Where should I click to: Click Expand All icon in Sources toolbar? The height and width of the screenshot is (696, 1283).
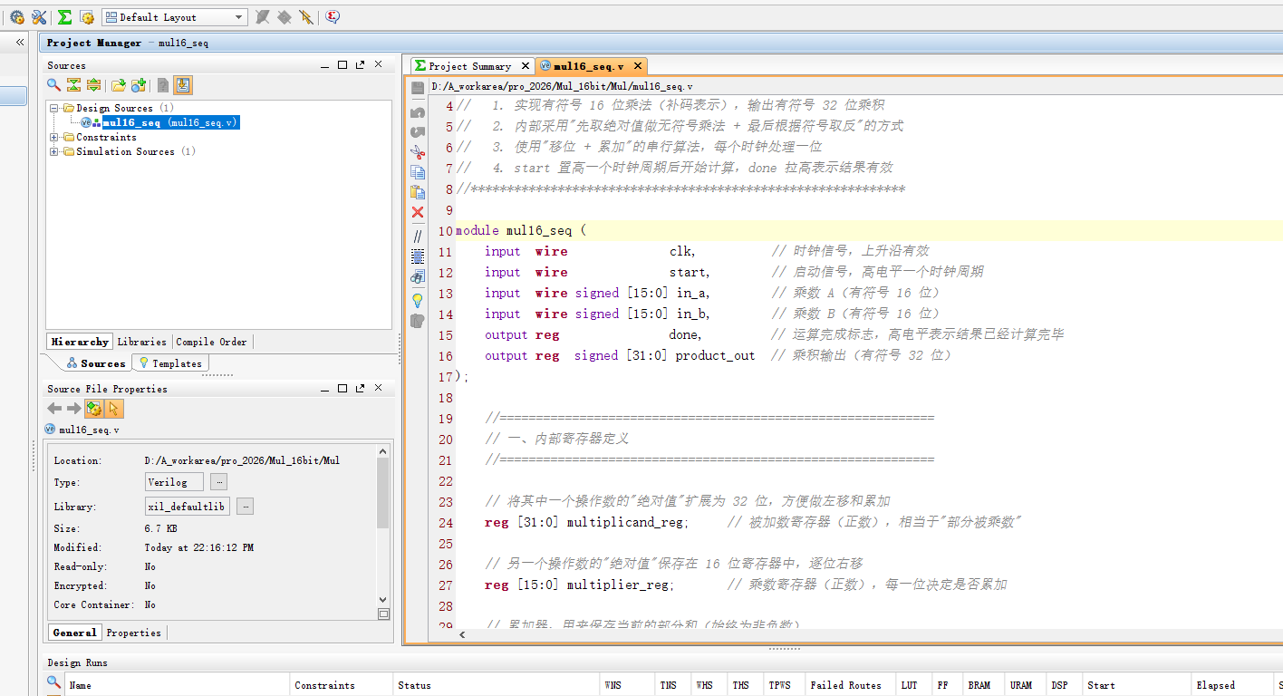pyautogui.click(x=93, y=85)
